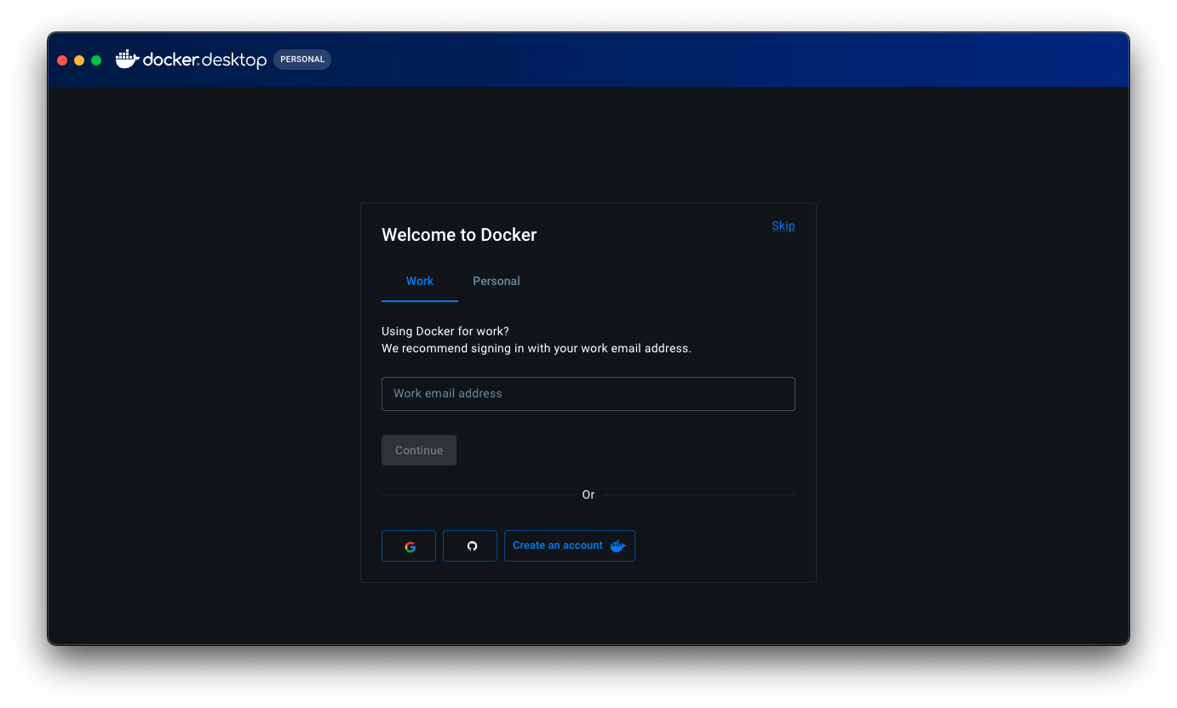Click the Using Docker for work? text
The image size is (1177, 708).
click(x=445, y=331)
